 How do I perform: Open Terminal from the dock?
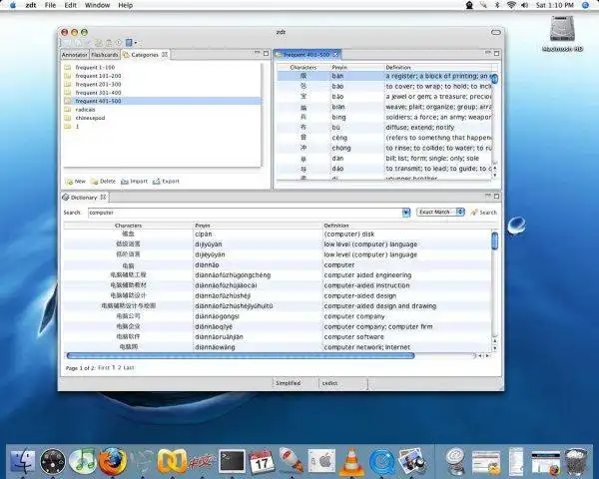pos(232,460)
